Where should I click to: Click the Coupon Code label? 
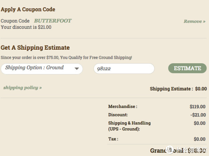tap(15, 21)
